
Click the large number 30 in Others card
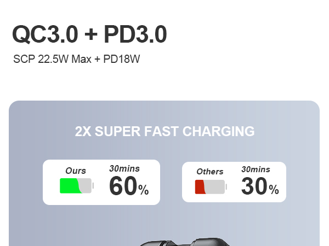[x=254, y=187]
